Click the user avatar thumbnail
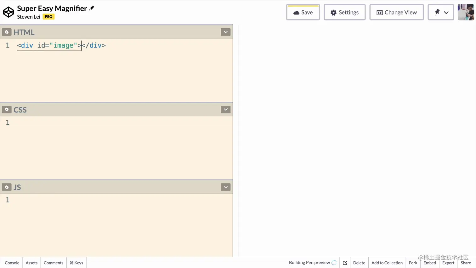The width and height of the screenshot is (476, 268). pos(466,12)
